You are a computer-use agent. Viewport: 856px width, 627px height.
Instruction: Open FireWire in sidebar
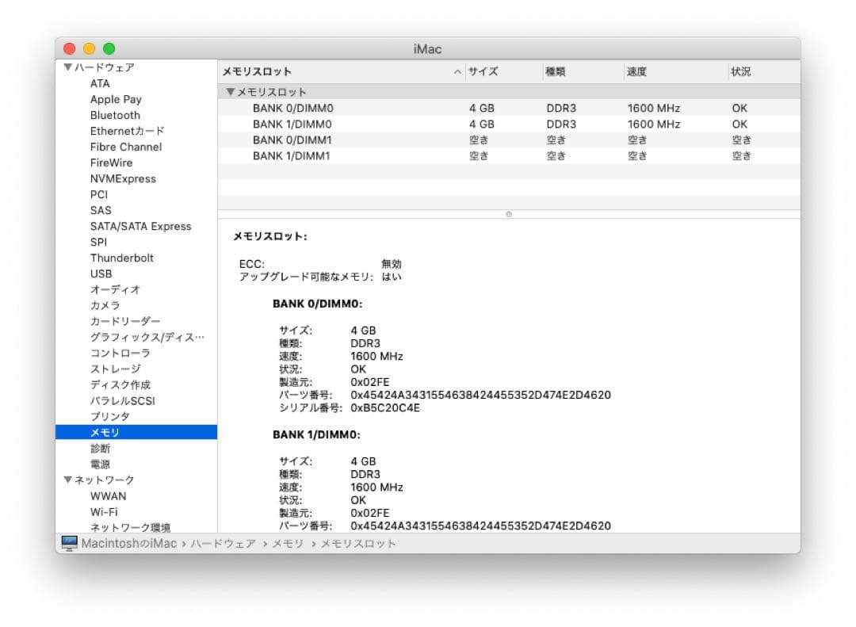click(112, 162)
